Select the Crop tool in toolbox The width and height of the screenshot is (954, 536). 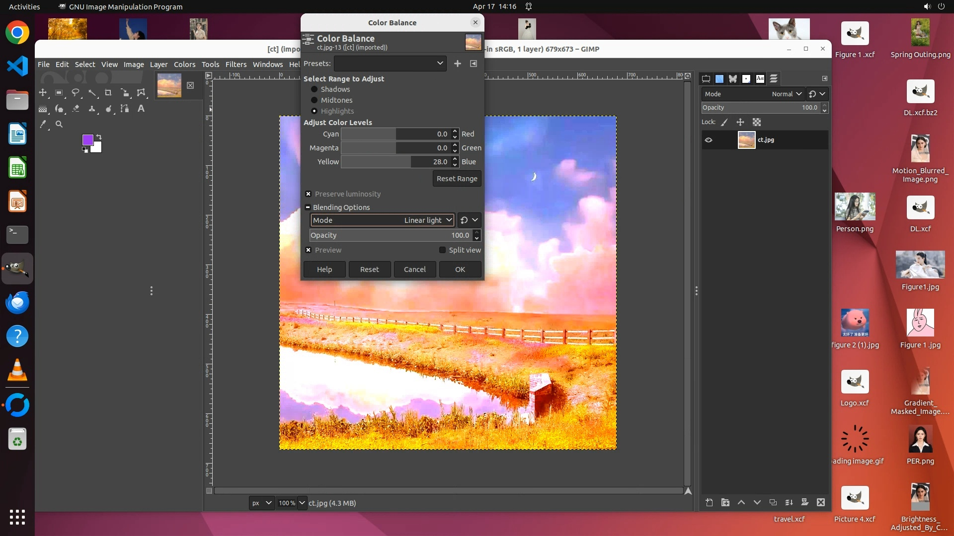click(x=108, y=93)
